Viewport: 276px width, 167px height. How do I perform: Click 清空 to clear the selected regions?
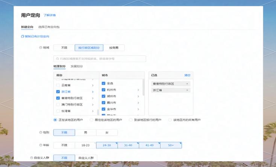(x=187, y=75)
